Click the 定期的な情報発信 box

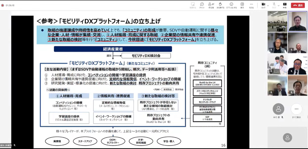coord(114,105)
